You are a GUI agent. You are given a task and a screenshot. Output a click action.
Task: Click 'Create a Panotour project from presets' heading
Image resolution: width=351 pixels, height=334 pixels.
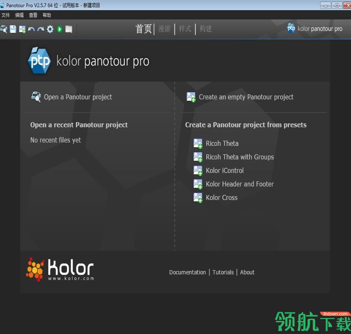tap(246, 125)
